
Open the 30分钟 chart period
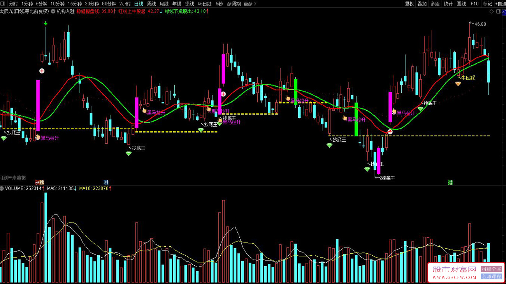pos(92,4)
